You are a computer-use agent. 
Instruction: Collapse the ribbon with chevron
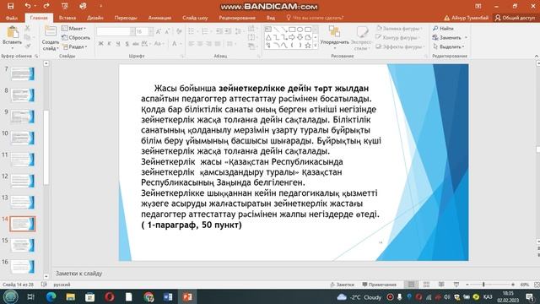[x=537, y=56]
